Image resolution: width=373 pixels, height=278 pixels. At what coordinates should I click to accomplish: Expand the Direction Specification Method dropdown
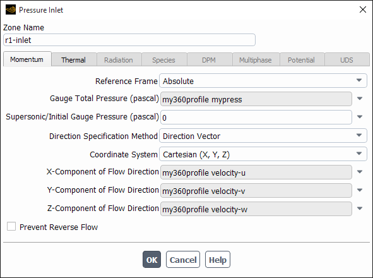tap(263, 136)
